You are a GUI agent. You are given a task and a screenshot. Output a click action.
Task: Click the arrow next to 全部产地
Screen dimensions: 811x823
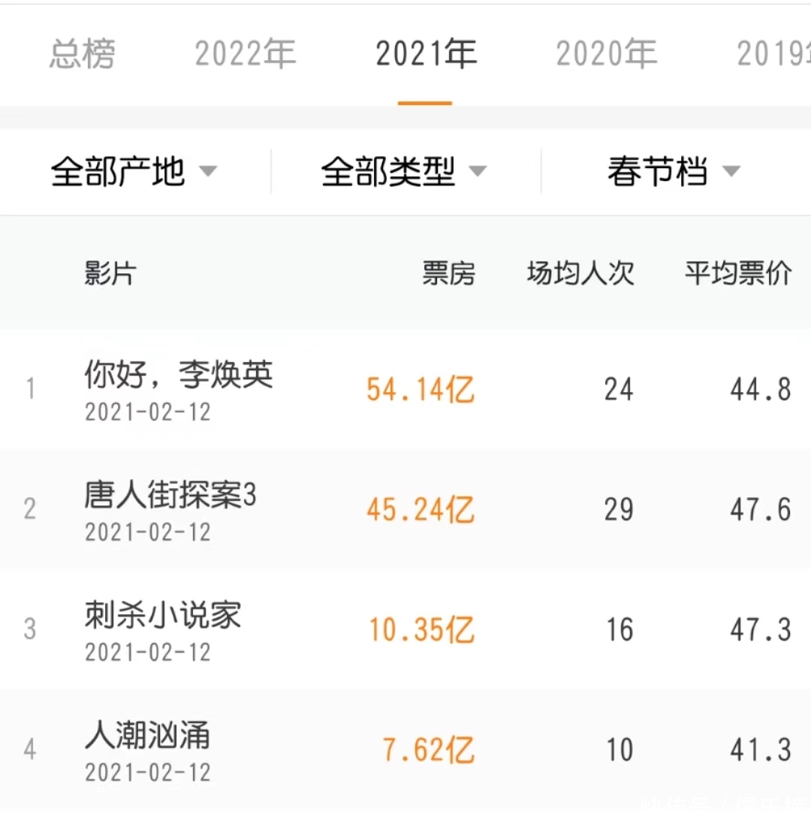207,173
